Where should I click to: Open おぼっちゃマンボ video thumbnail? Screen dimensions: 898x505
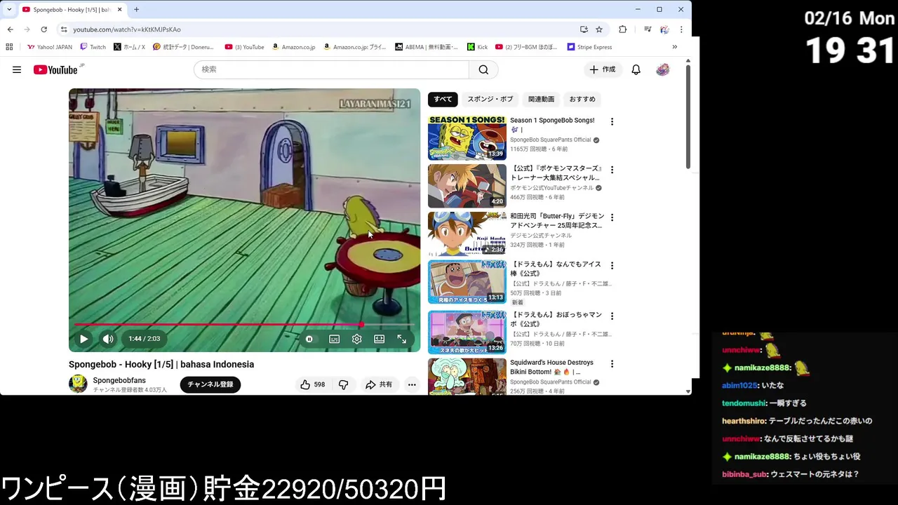point(467,332)
